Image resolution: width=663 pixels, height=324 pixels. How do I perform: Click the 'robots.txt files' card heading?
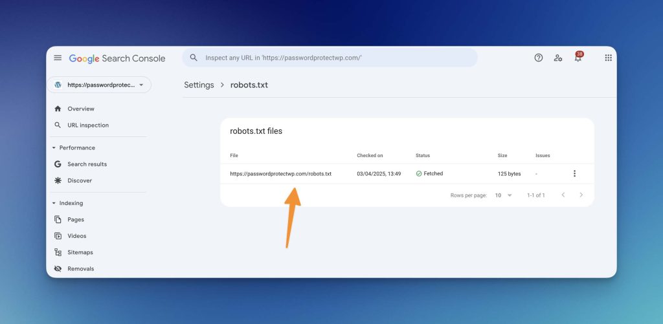256,131
